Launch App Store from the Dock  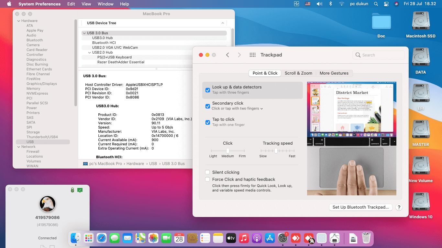point(270,238)
